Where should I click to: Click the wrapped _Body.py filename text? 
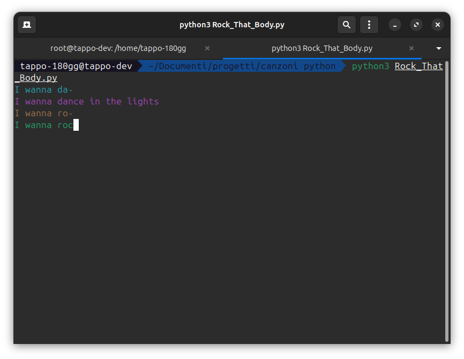[36, 78]
